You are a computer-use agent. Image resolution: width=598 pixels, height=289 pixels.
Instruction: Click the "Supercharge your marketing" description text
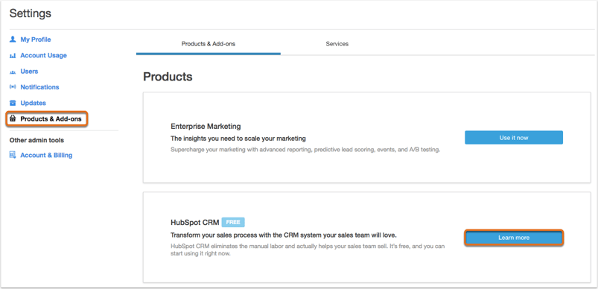point(305,150)
